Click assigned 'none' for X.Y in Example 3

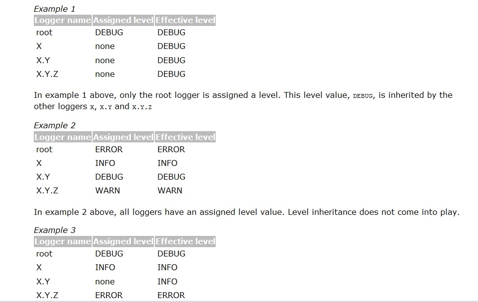(105, 281)
